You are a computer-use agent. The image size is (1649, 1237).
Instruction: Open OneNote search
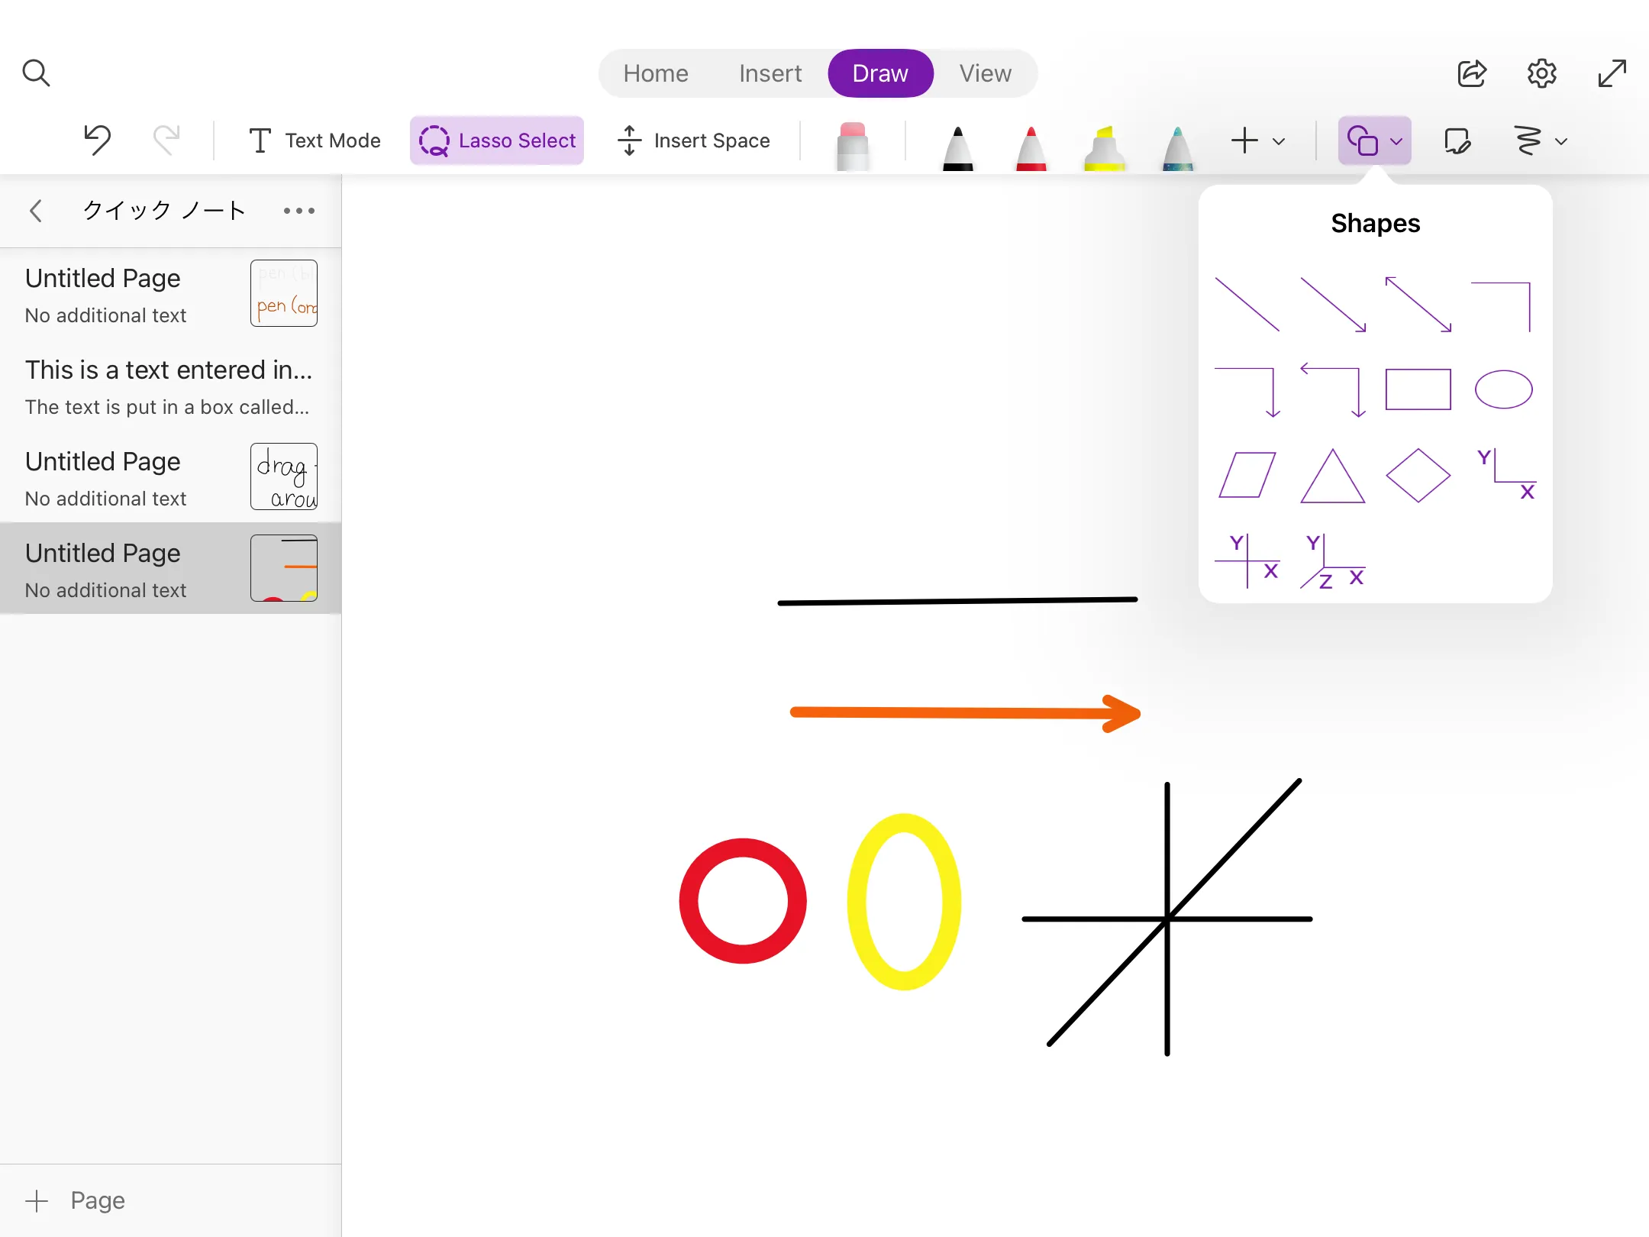click(37, 73)
